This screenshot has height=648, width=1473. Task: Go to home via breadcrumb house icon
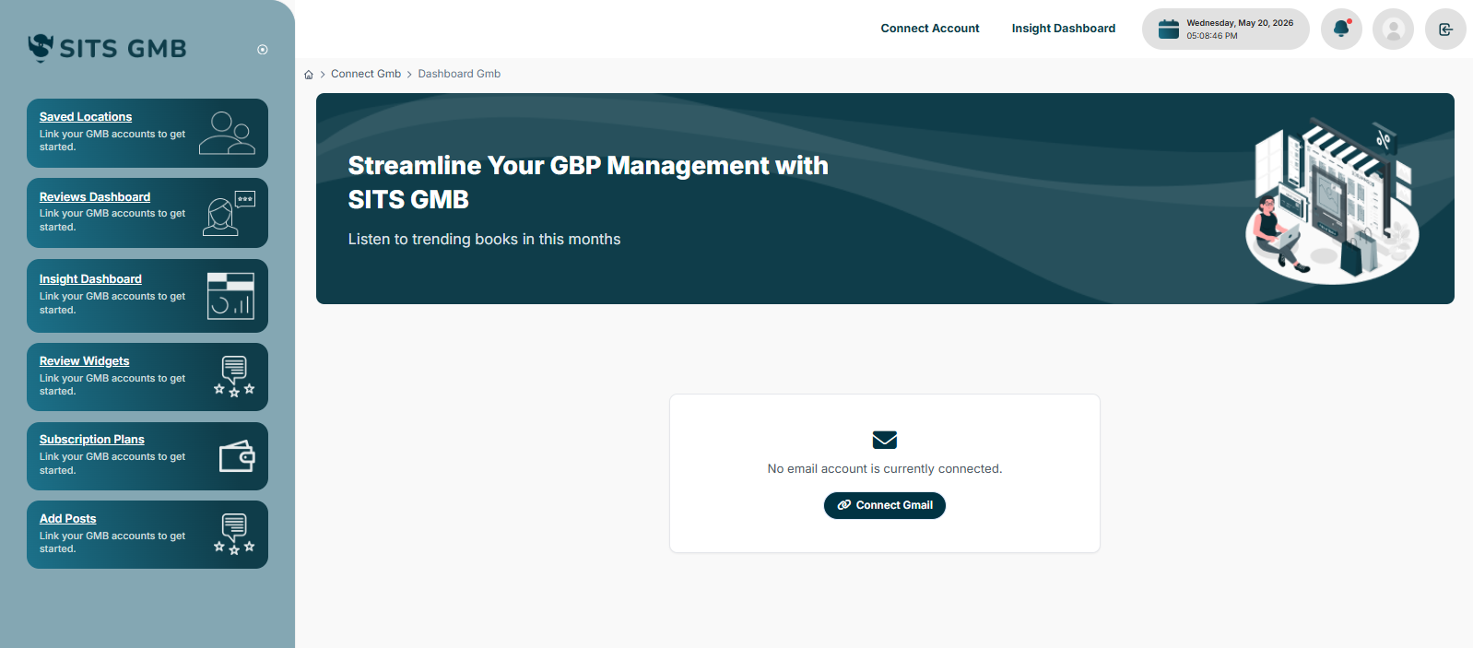309,75
